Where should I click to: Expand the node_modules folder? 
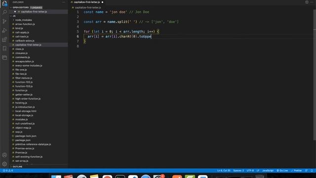pos(24,20)
